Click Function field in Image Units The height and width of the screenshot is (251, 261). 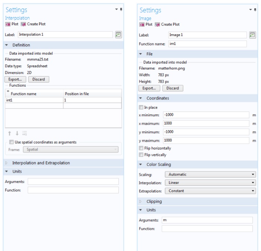click(x=207, y=229)
